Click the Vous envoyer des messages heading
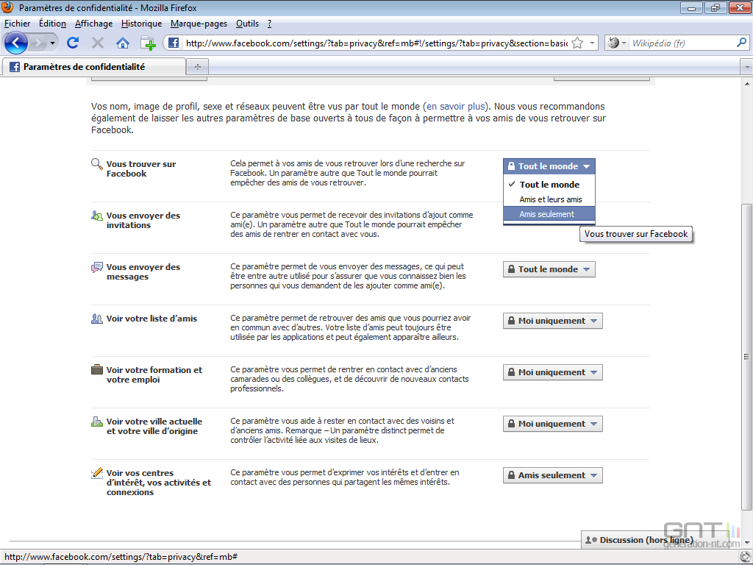Screen dimensions: 753x565 [143, 272]
